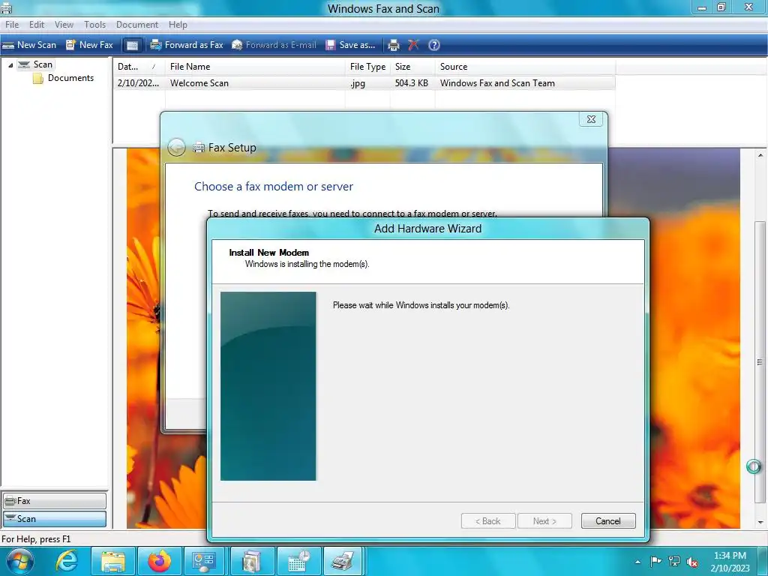Show hidden tray icons arrow
768x576 pixels.
point(637,562)
